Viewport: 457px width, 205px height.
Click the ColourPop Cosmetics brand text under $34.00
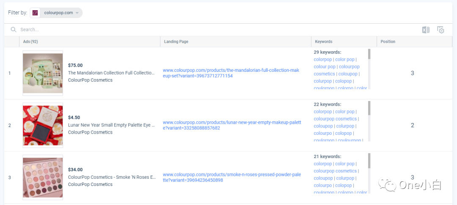tap(90, 184)
